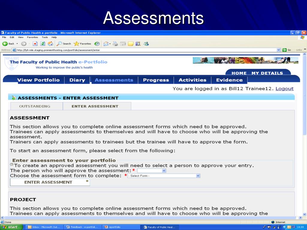Click the Assessments section header icon

click(14, 97)
